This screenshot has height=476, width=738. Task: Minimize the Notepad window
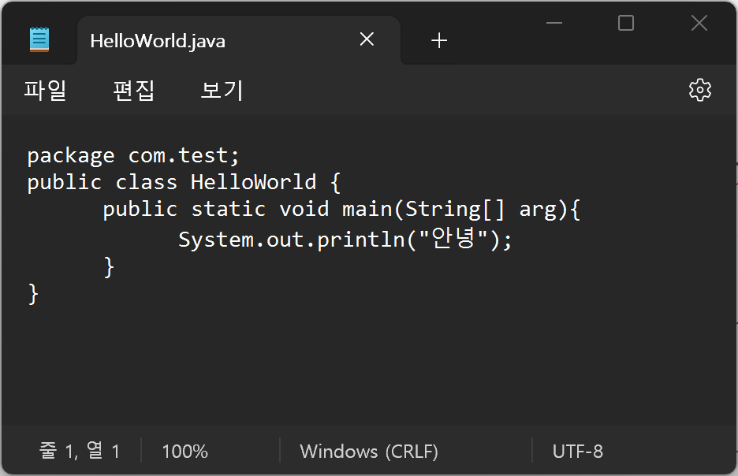coord(554,23)
